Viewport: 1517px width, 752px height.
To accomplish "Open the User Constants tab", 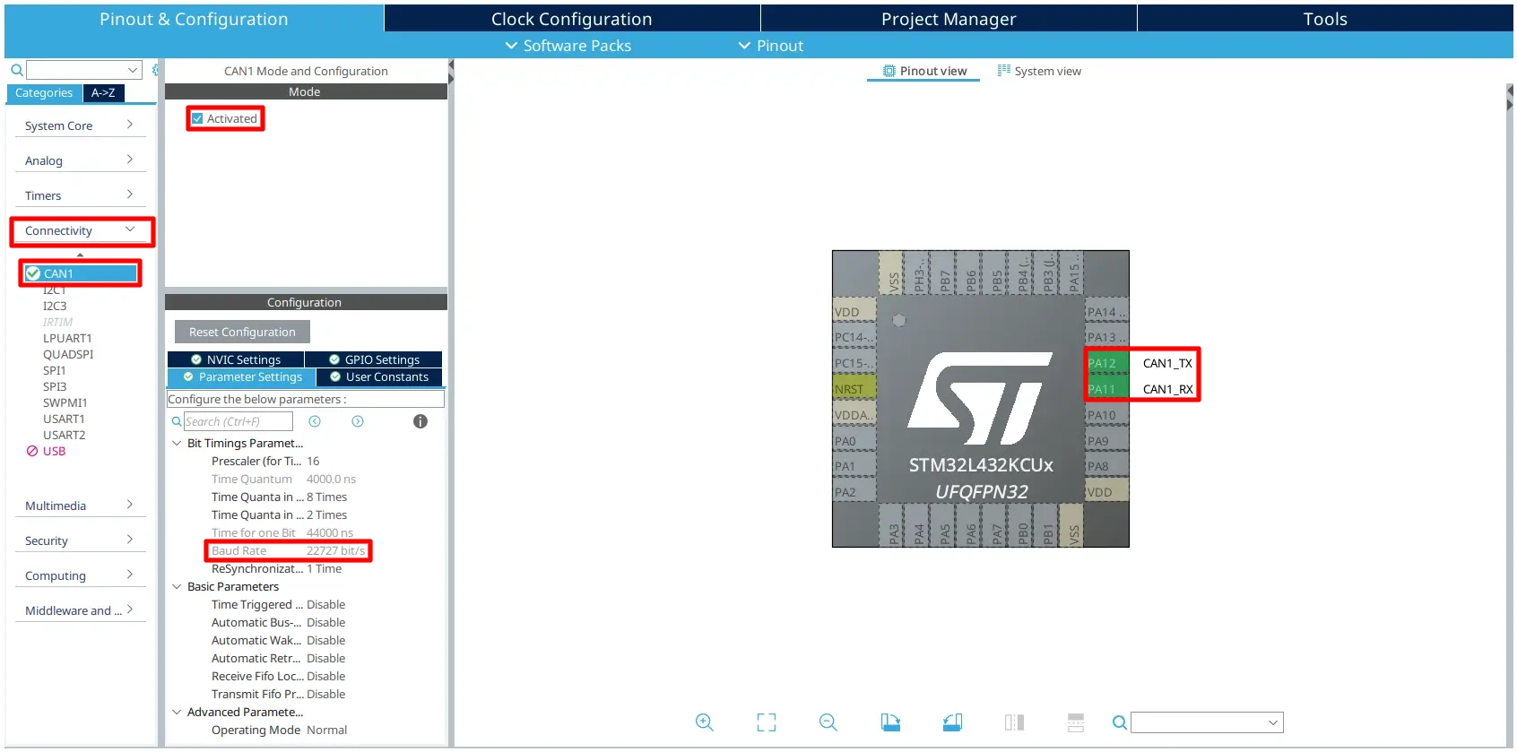I will click(379, 377).
